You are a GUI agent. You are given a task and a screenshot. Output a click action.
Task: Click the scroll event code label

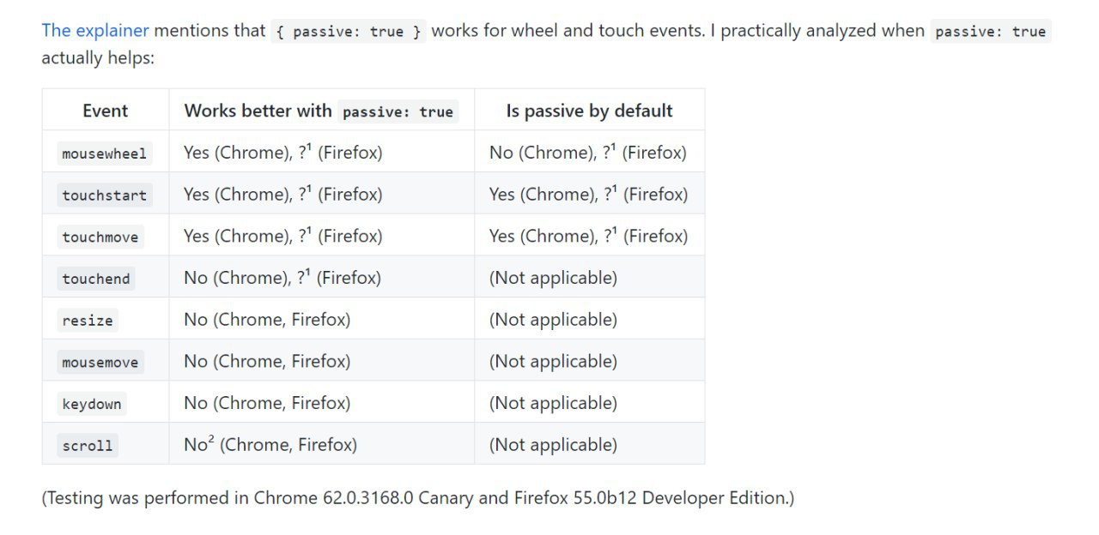point(88,446)
